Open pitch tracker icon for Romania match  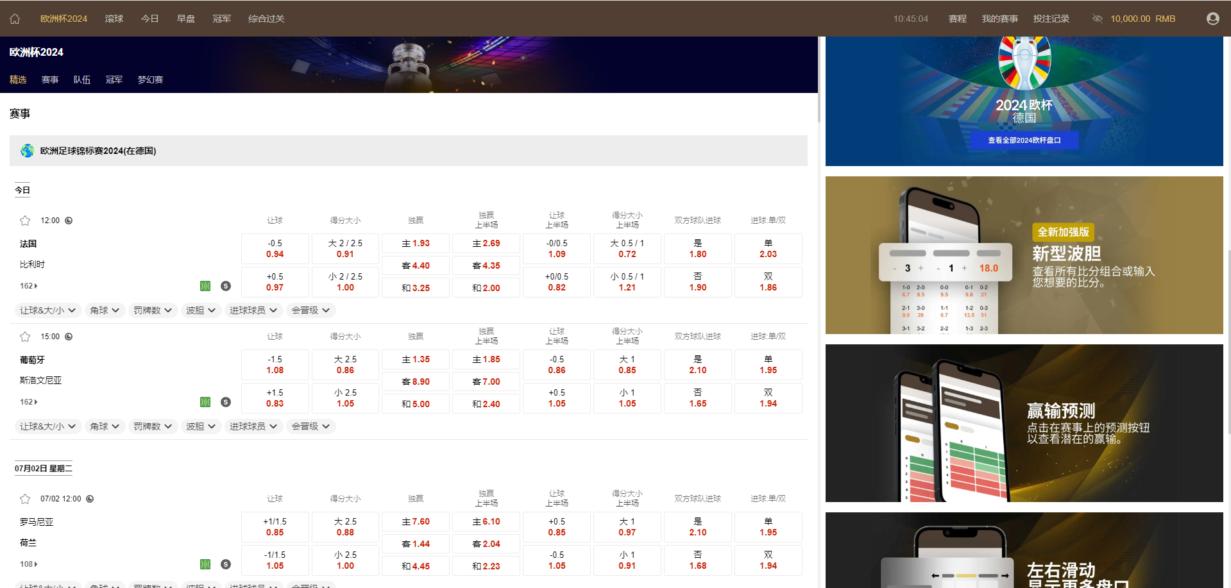coord(205,564)
